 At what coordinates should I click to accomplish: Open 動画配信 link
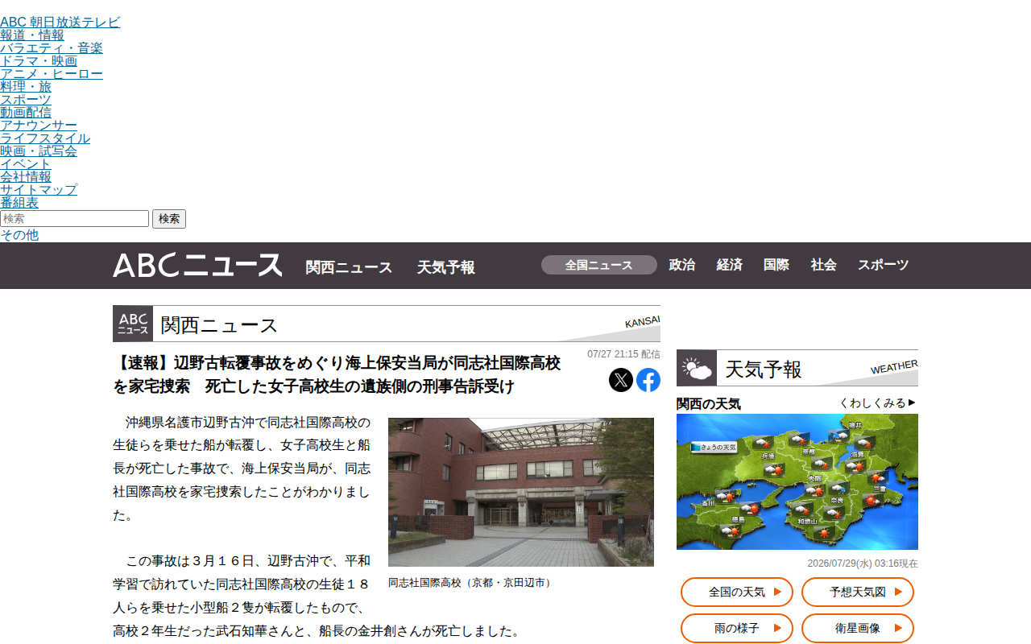coord(26,112)
